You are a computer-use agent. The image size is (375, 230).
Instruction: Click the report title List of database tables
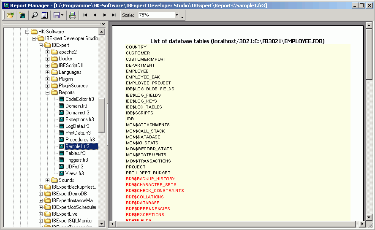tap(237, 41)
